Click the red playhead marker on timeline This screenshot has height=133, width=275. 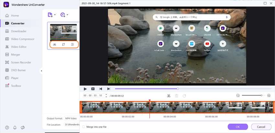(x=149, y=100)
